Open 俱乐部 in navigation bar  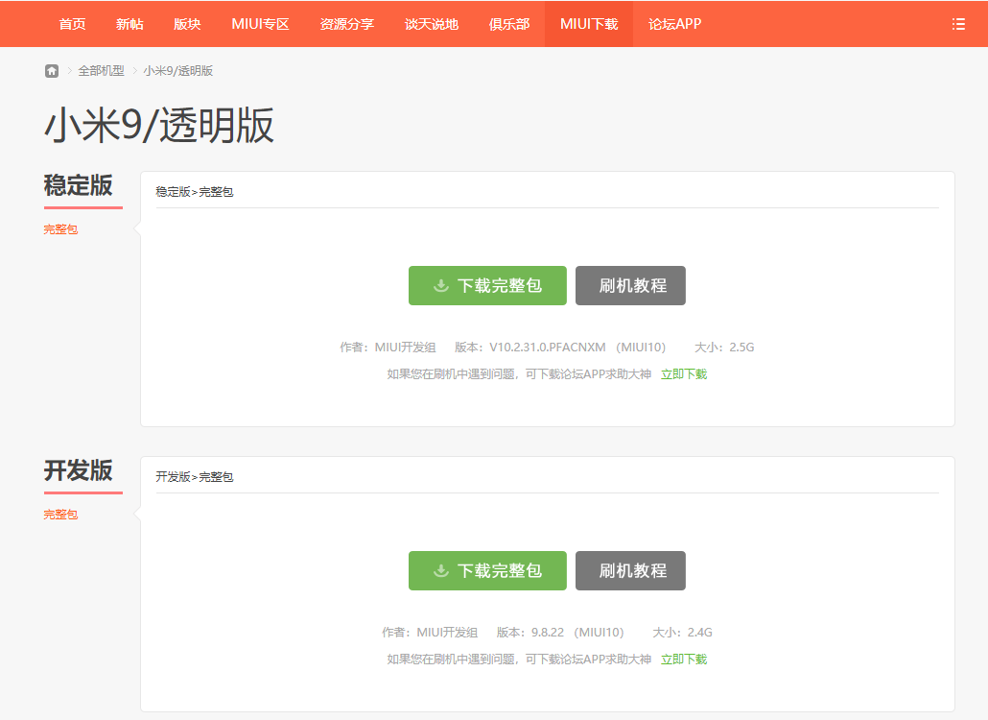509,24
